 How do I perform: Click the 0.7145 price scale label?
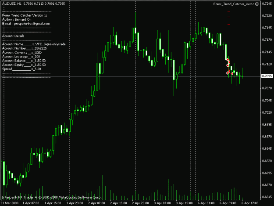267,52
